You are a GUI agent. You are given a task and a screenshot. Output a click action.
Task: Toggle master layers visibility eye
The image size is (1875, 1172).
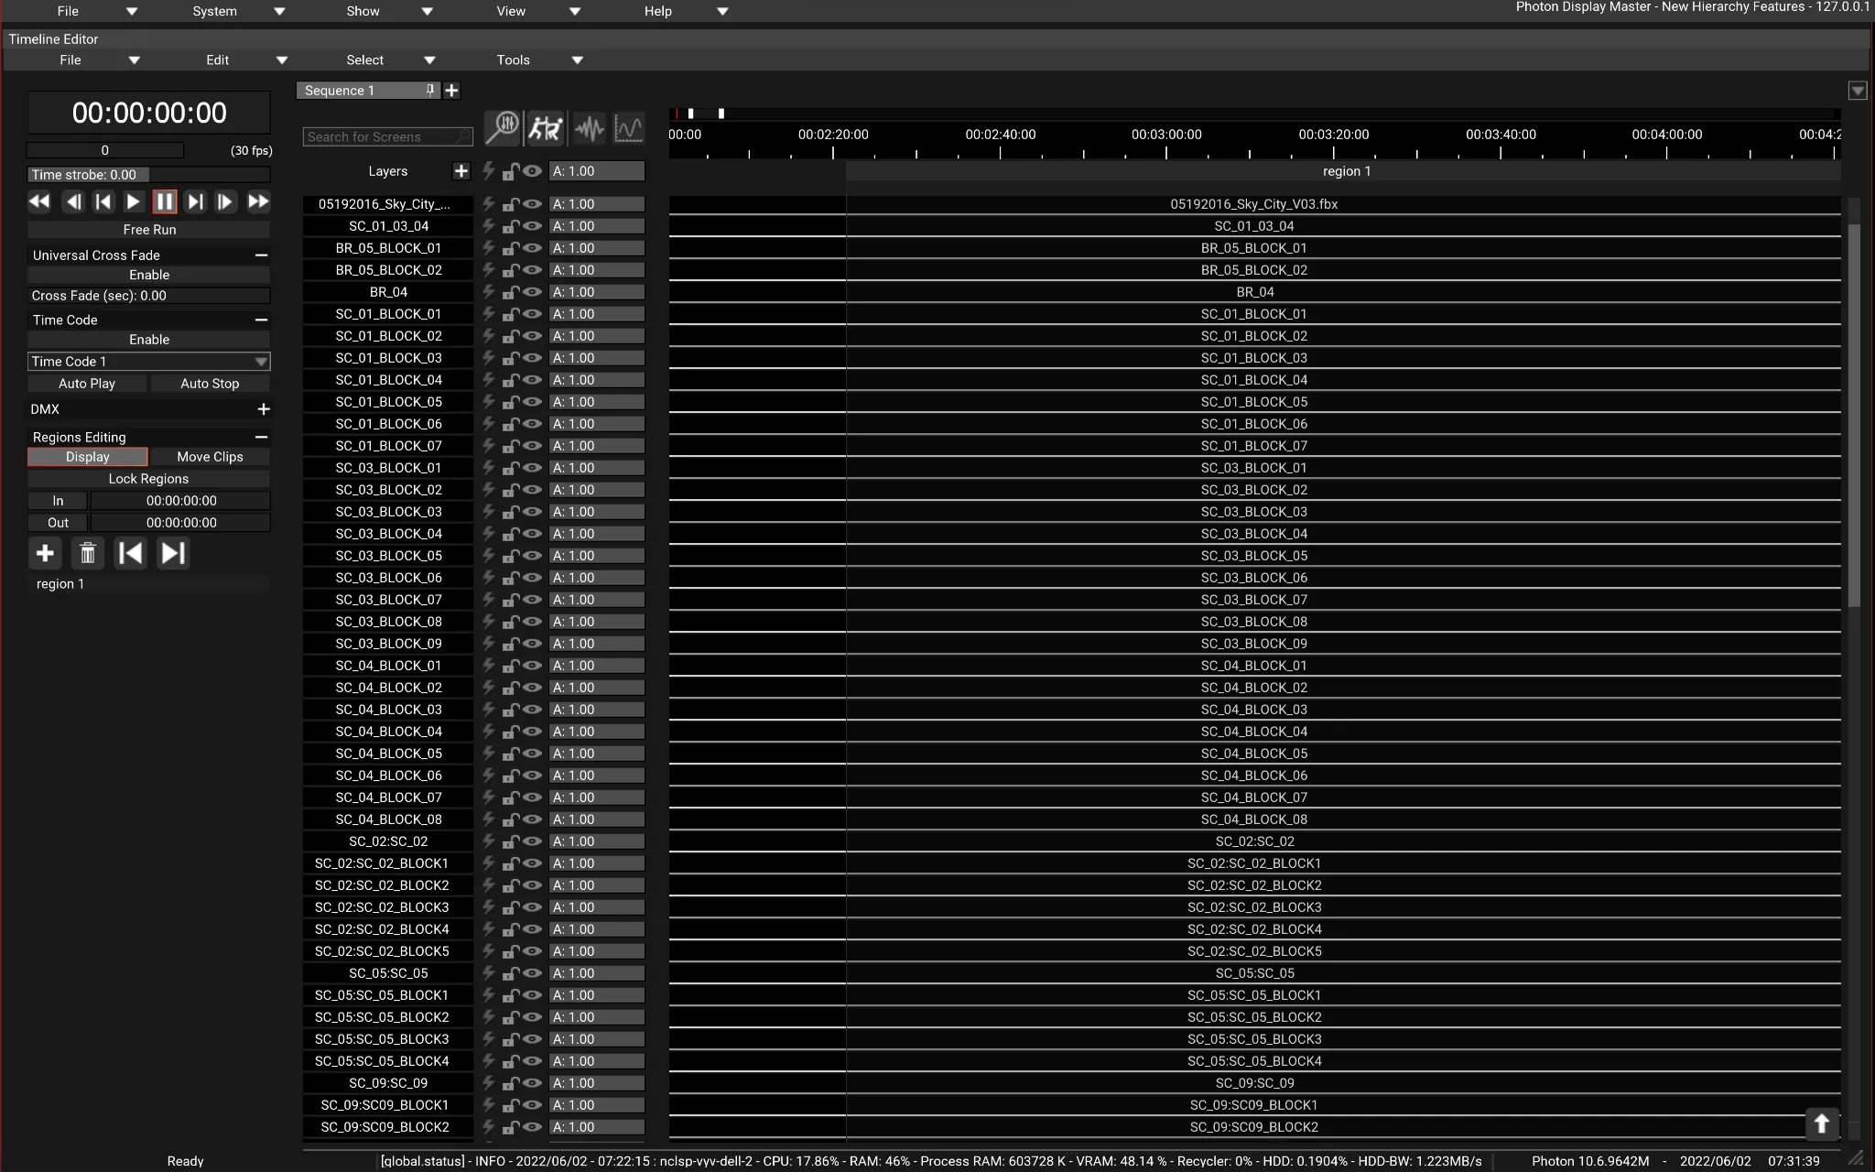[532, 171]
